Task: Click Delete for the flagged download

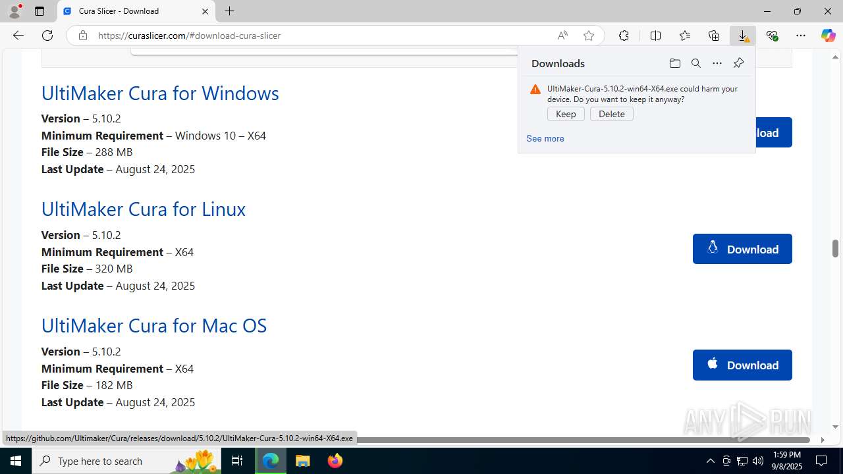Action: click(x=612, y=114)
